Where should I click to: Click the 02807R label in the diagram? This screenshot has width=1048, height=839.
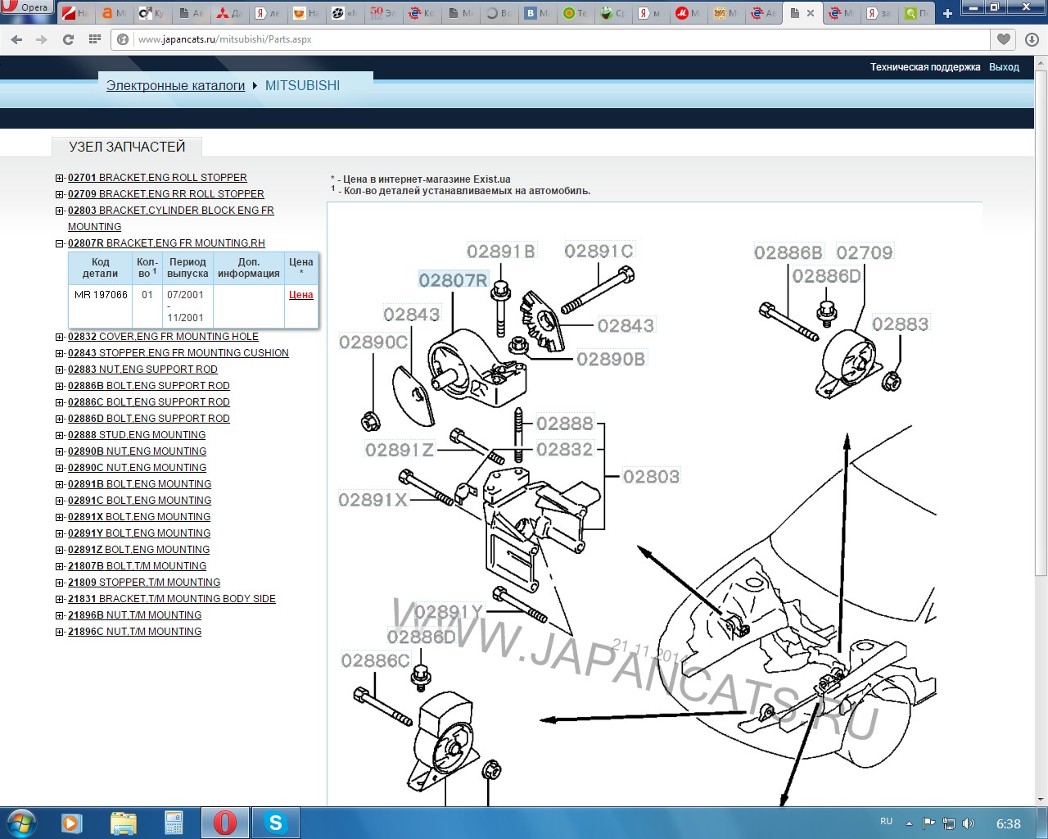453,280
